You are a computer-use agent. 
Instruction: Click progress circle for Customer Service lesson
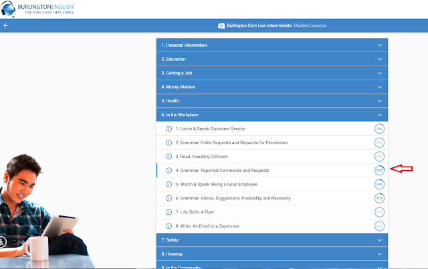click(379, 128)
